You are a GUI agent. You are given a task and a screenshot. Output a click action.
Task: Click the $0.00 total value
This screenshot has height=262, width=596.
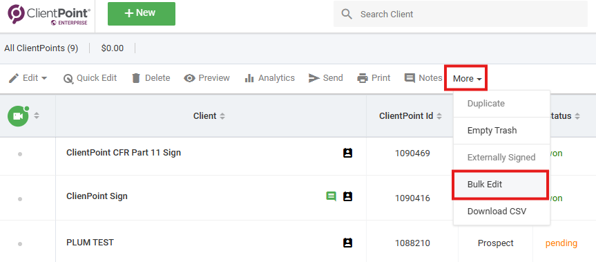tap(113, 48)
